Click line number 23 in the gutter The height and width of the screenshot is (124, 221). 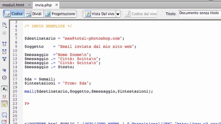tap(15, 104)
